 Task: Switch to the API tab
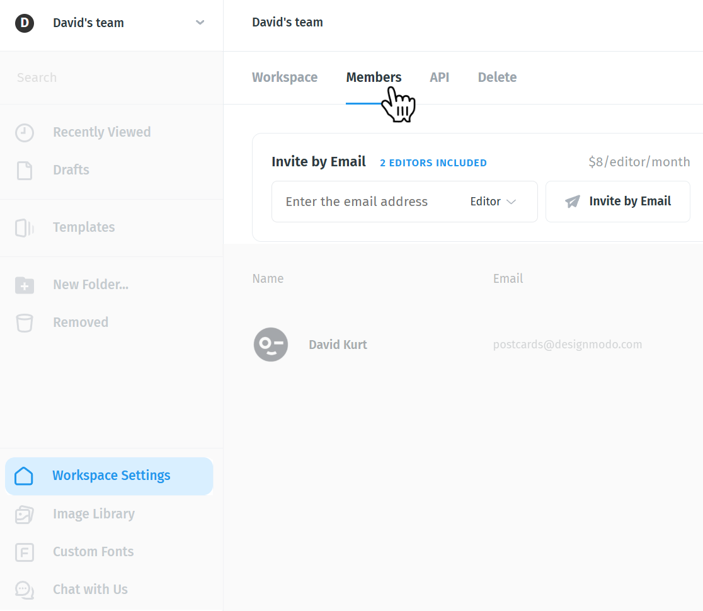point(440,77)
